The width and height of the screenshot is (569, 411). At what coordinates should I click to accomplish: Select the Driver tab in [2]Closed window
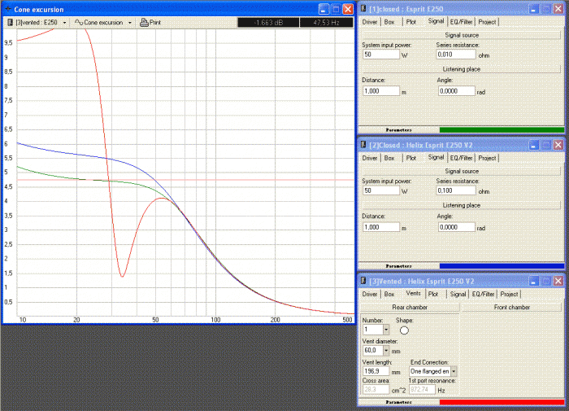(370, 158)
